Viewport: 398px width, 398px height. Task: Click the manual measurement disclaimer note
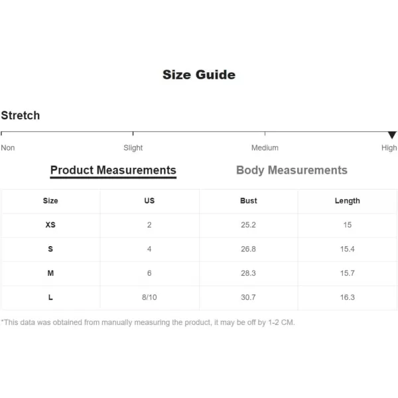148,322
